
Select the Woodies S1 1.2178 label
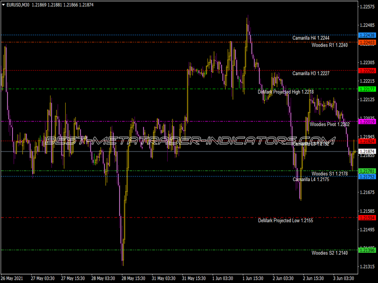click(329, 174)
